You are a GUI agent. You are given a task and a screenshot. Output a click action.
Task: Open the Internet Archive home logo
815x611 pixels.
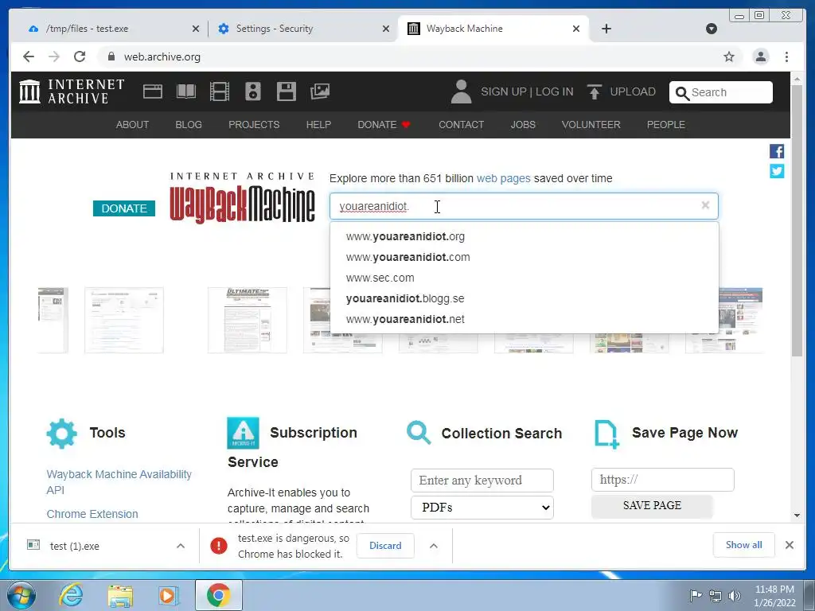click(72, 91)
